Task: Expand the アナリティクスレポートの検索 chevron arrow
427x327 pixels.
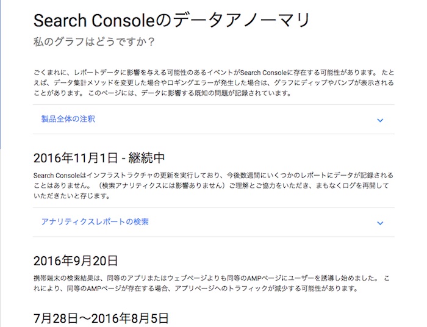Action: [380, 223]
